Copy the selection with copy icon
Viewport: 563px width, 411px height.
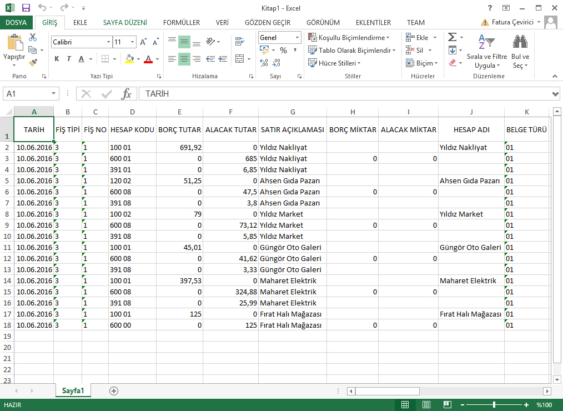pyautogui.click(x=33, y=50)
